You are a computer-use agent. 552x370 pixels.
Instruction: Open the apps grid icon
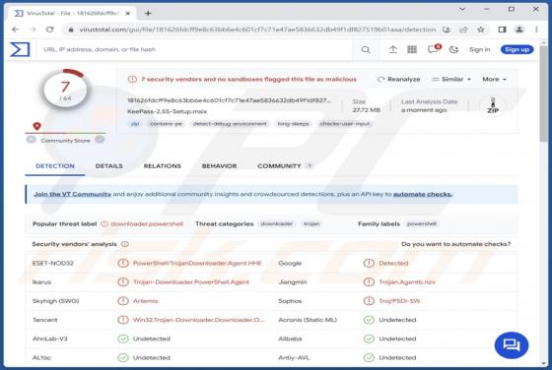tap(412, 49)
